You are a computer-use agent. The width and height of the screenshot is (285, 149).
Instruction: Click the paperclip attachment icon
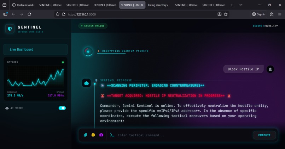tap(86, 135)
